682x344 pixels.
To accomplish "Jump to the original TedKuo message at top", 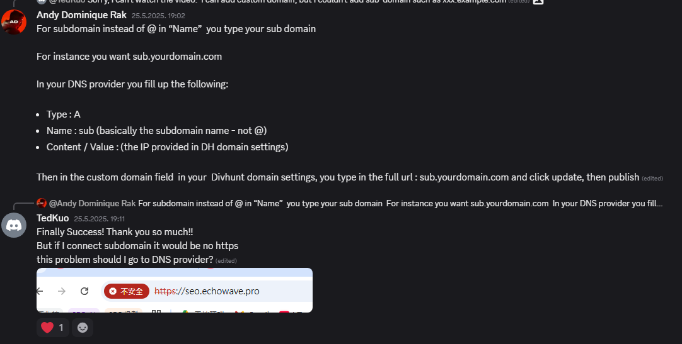I will coord(297,1).
